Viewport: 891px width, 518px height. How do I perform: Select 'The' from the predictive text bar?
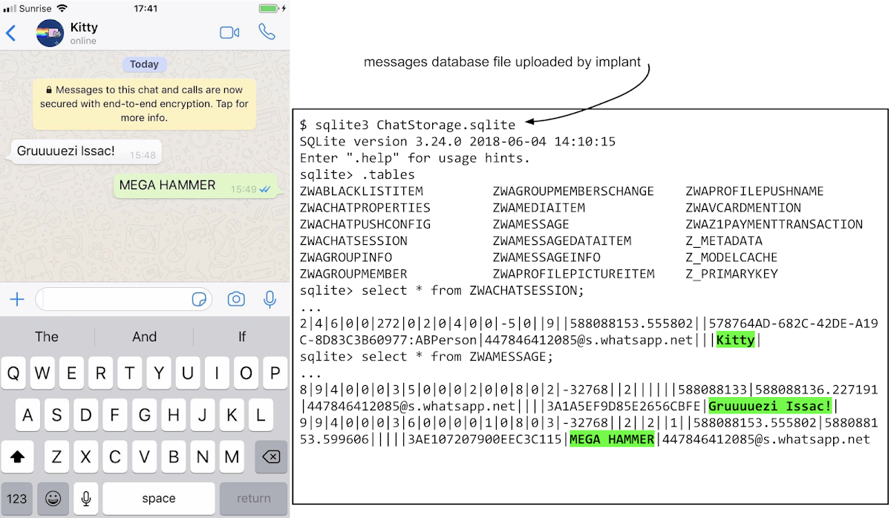point(46,336)
